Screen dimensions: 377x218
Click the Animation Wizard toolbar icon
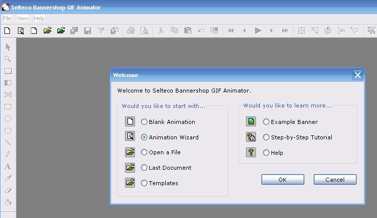coord(21,31)
